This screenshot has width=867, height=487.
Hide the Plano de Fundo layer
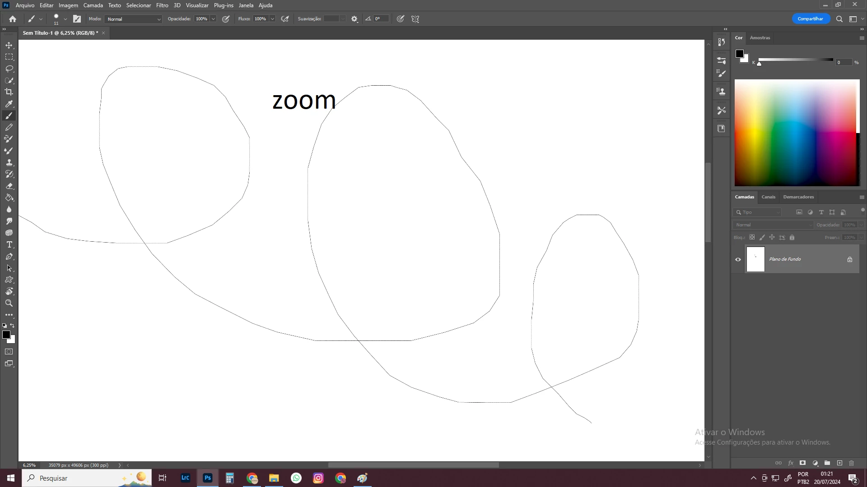click(738, 259)
